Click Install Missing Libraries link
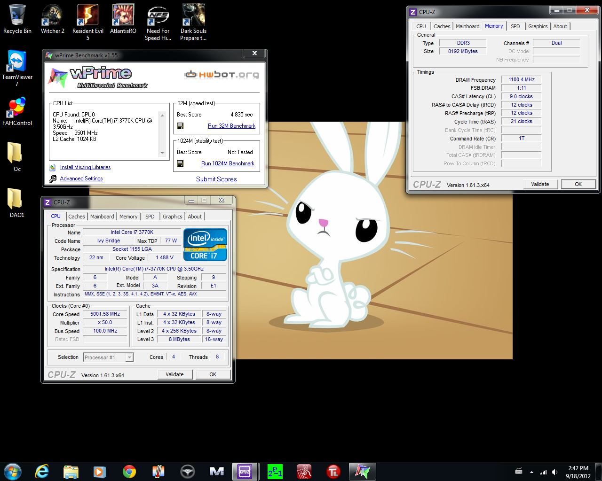The height and width of the screenshot is (481, 602). tap(85, 167)
